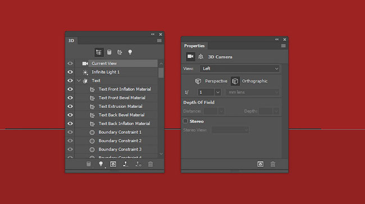Screen dimensions: 365x204
Task: Click the Start 3D Printing icon in the 3D panel footer
Action: click(x=126, y=164)
